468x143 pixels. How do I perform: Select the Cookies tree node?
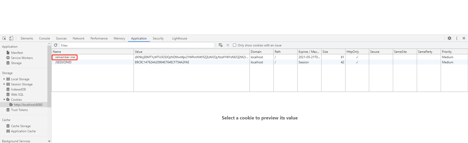(x=16, y=99)
